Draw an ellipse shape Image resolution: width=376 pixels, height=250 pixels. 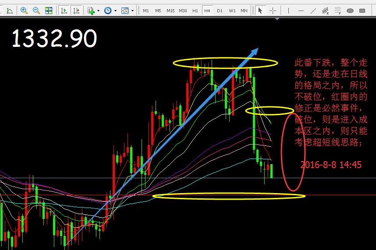tap(350, 11)
